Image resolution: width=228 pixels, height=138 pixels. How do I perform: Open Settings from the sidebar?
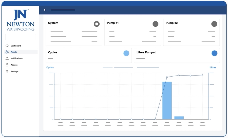[14, 72]
